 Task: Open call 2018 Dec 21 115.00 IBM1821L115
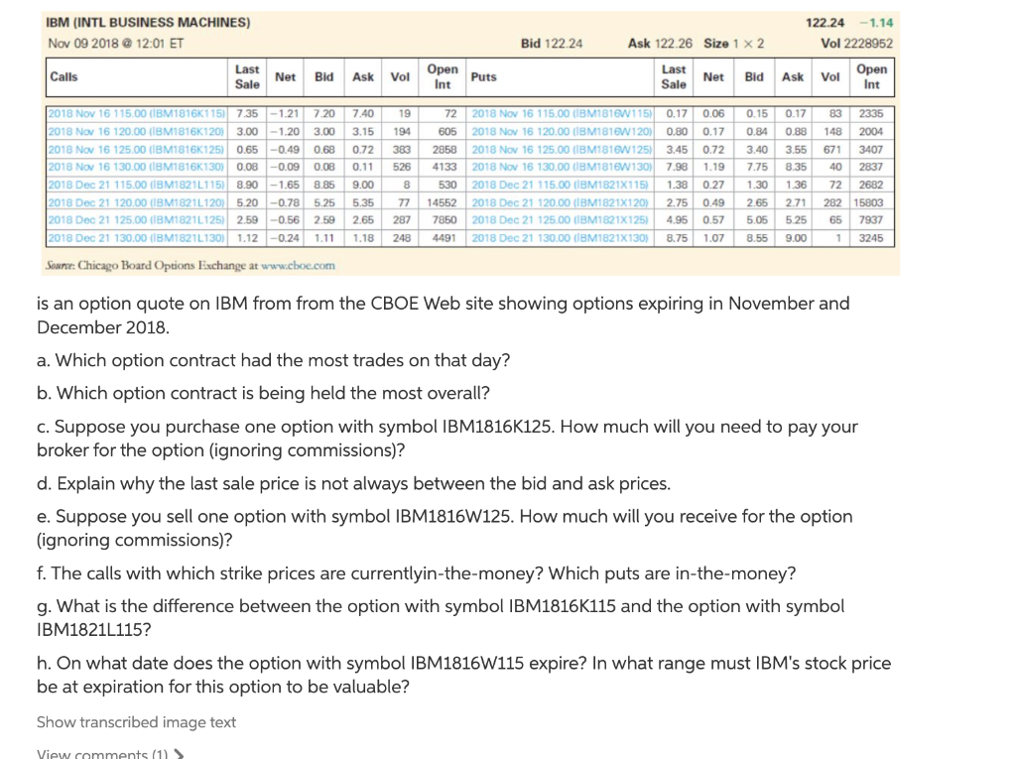pos(137,185)
